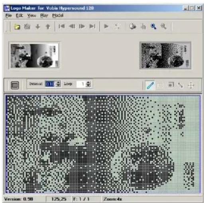
Task: Maximize the Logo Maker window
Action: tap(192, 8)
